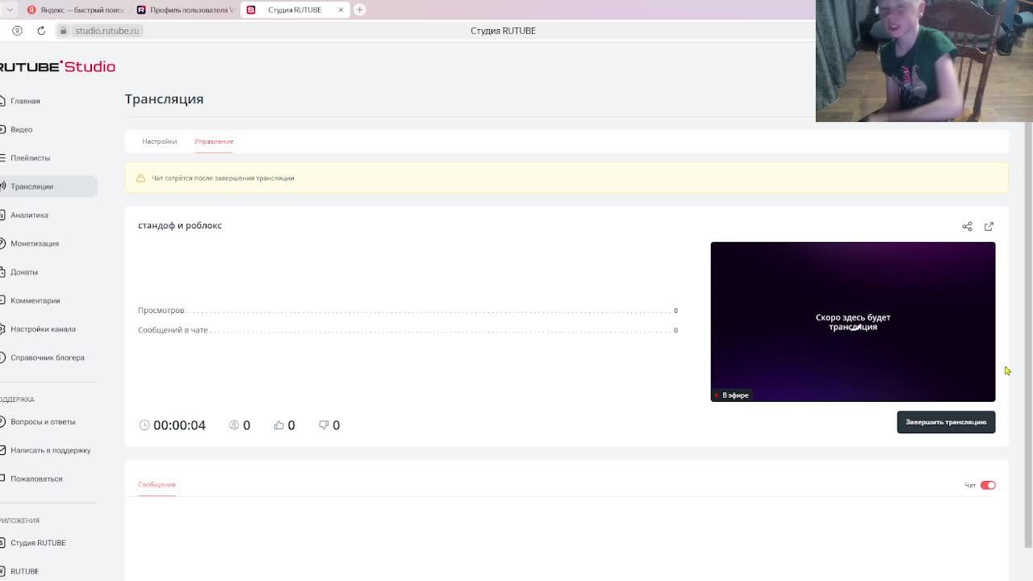Open stream in new window icon

[989, 226]
